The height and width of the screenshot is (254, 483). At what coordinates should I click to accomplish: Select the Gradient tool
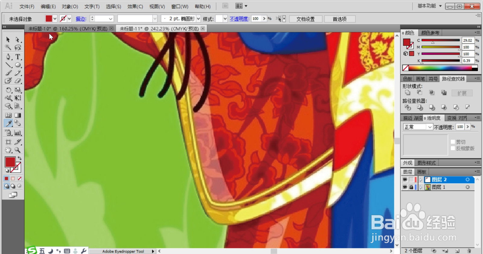point(18,115)
